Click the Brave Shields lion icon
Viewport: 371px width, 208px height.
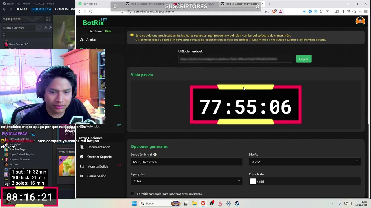[274, 12]
